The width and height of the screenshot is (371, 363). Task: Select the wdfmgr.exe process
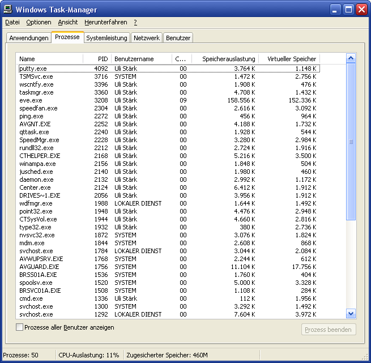pos(169,203)
